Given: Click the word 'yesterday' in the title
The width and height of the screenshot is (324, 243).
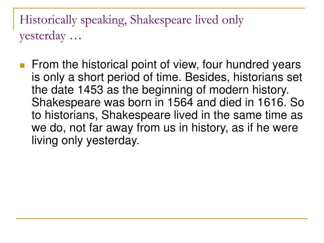Looking at the screenshot, I should tap(43, 36).
